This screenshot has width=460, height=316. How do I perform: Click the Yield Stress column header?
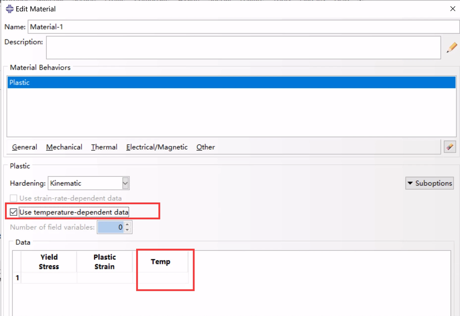(49, 262)
